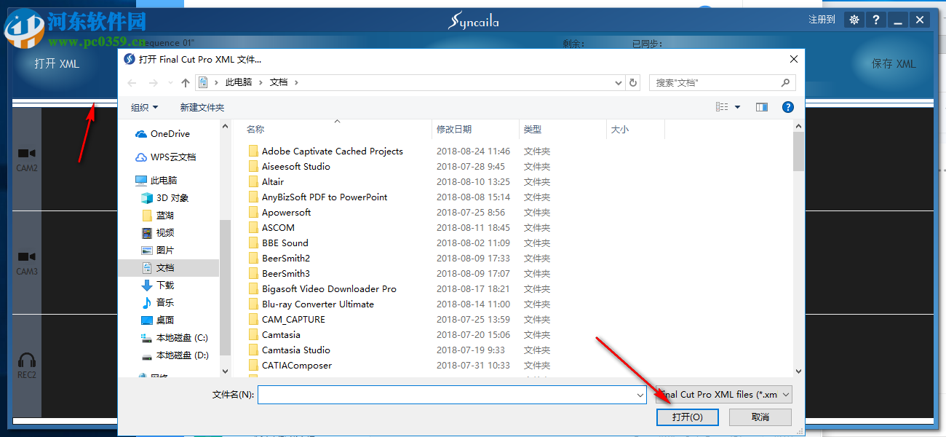Select CAM2 camera track icon
The width and height of the screenshot is (946, 437).
[x=27, y=154]
